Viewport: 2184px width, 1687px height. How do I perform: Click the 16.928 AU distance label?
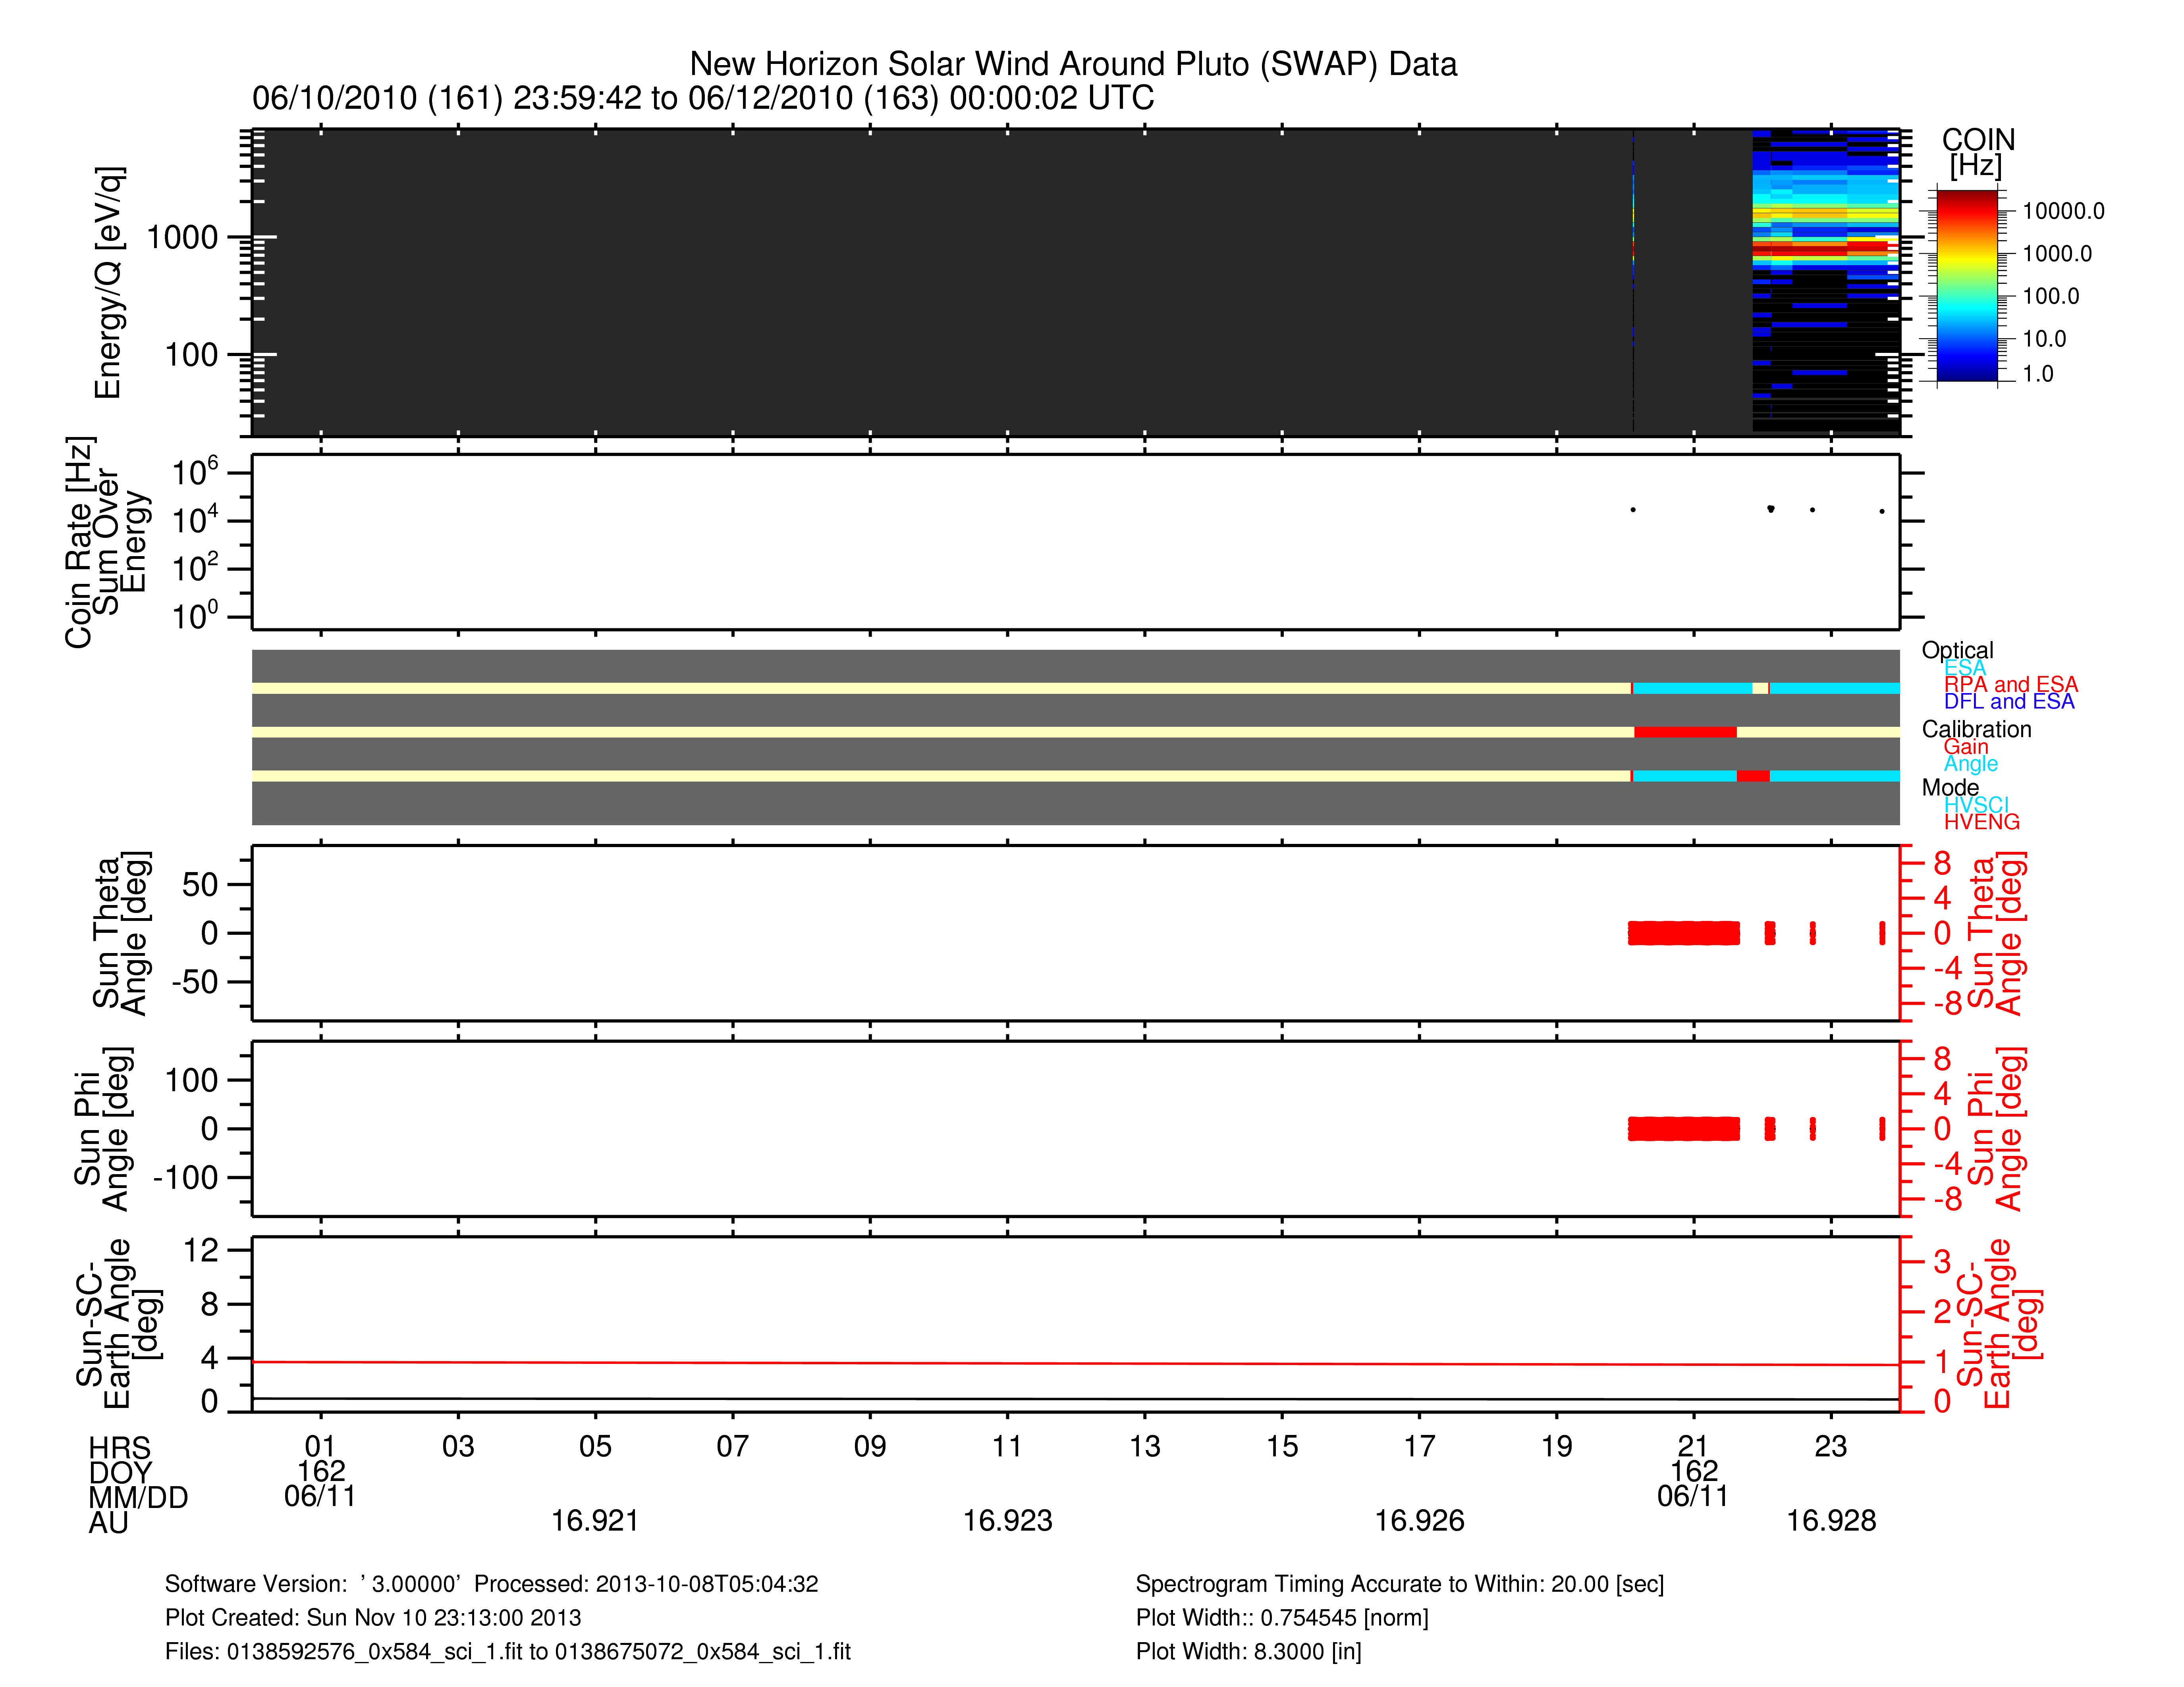(x=1830, y=1521)
